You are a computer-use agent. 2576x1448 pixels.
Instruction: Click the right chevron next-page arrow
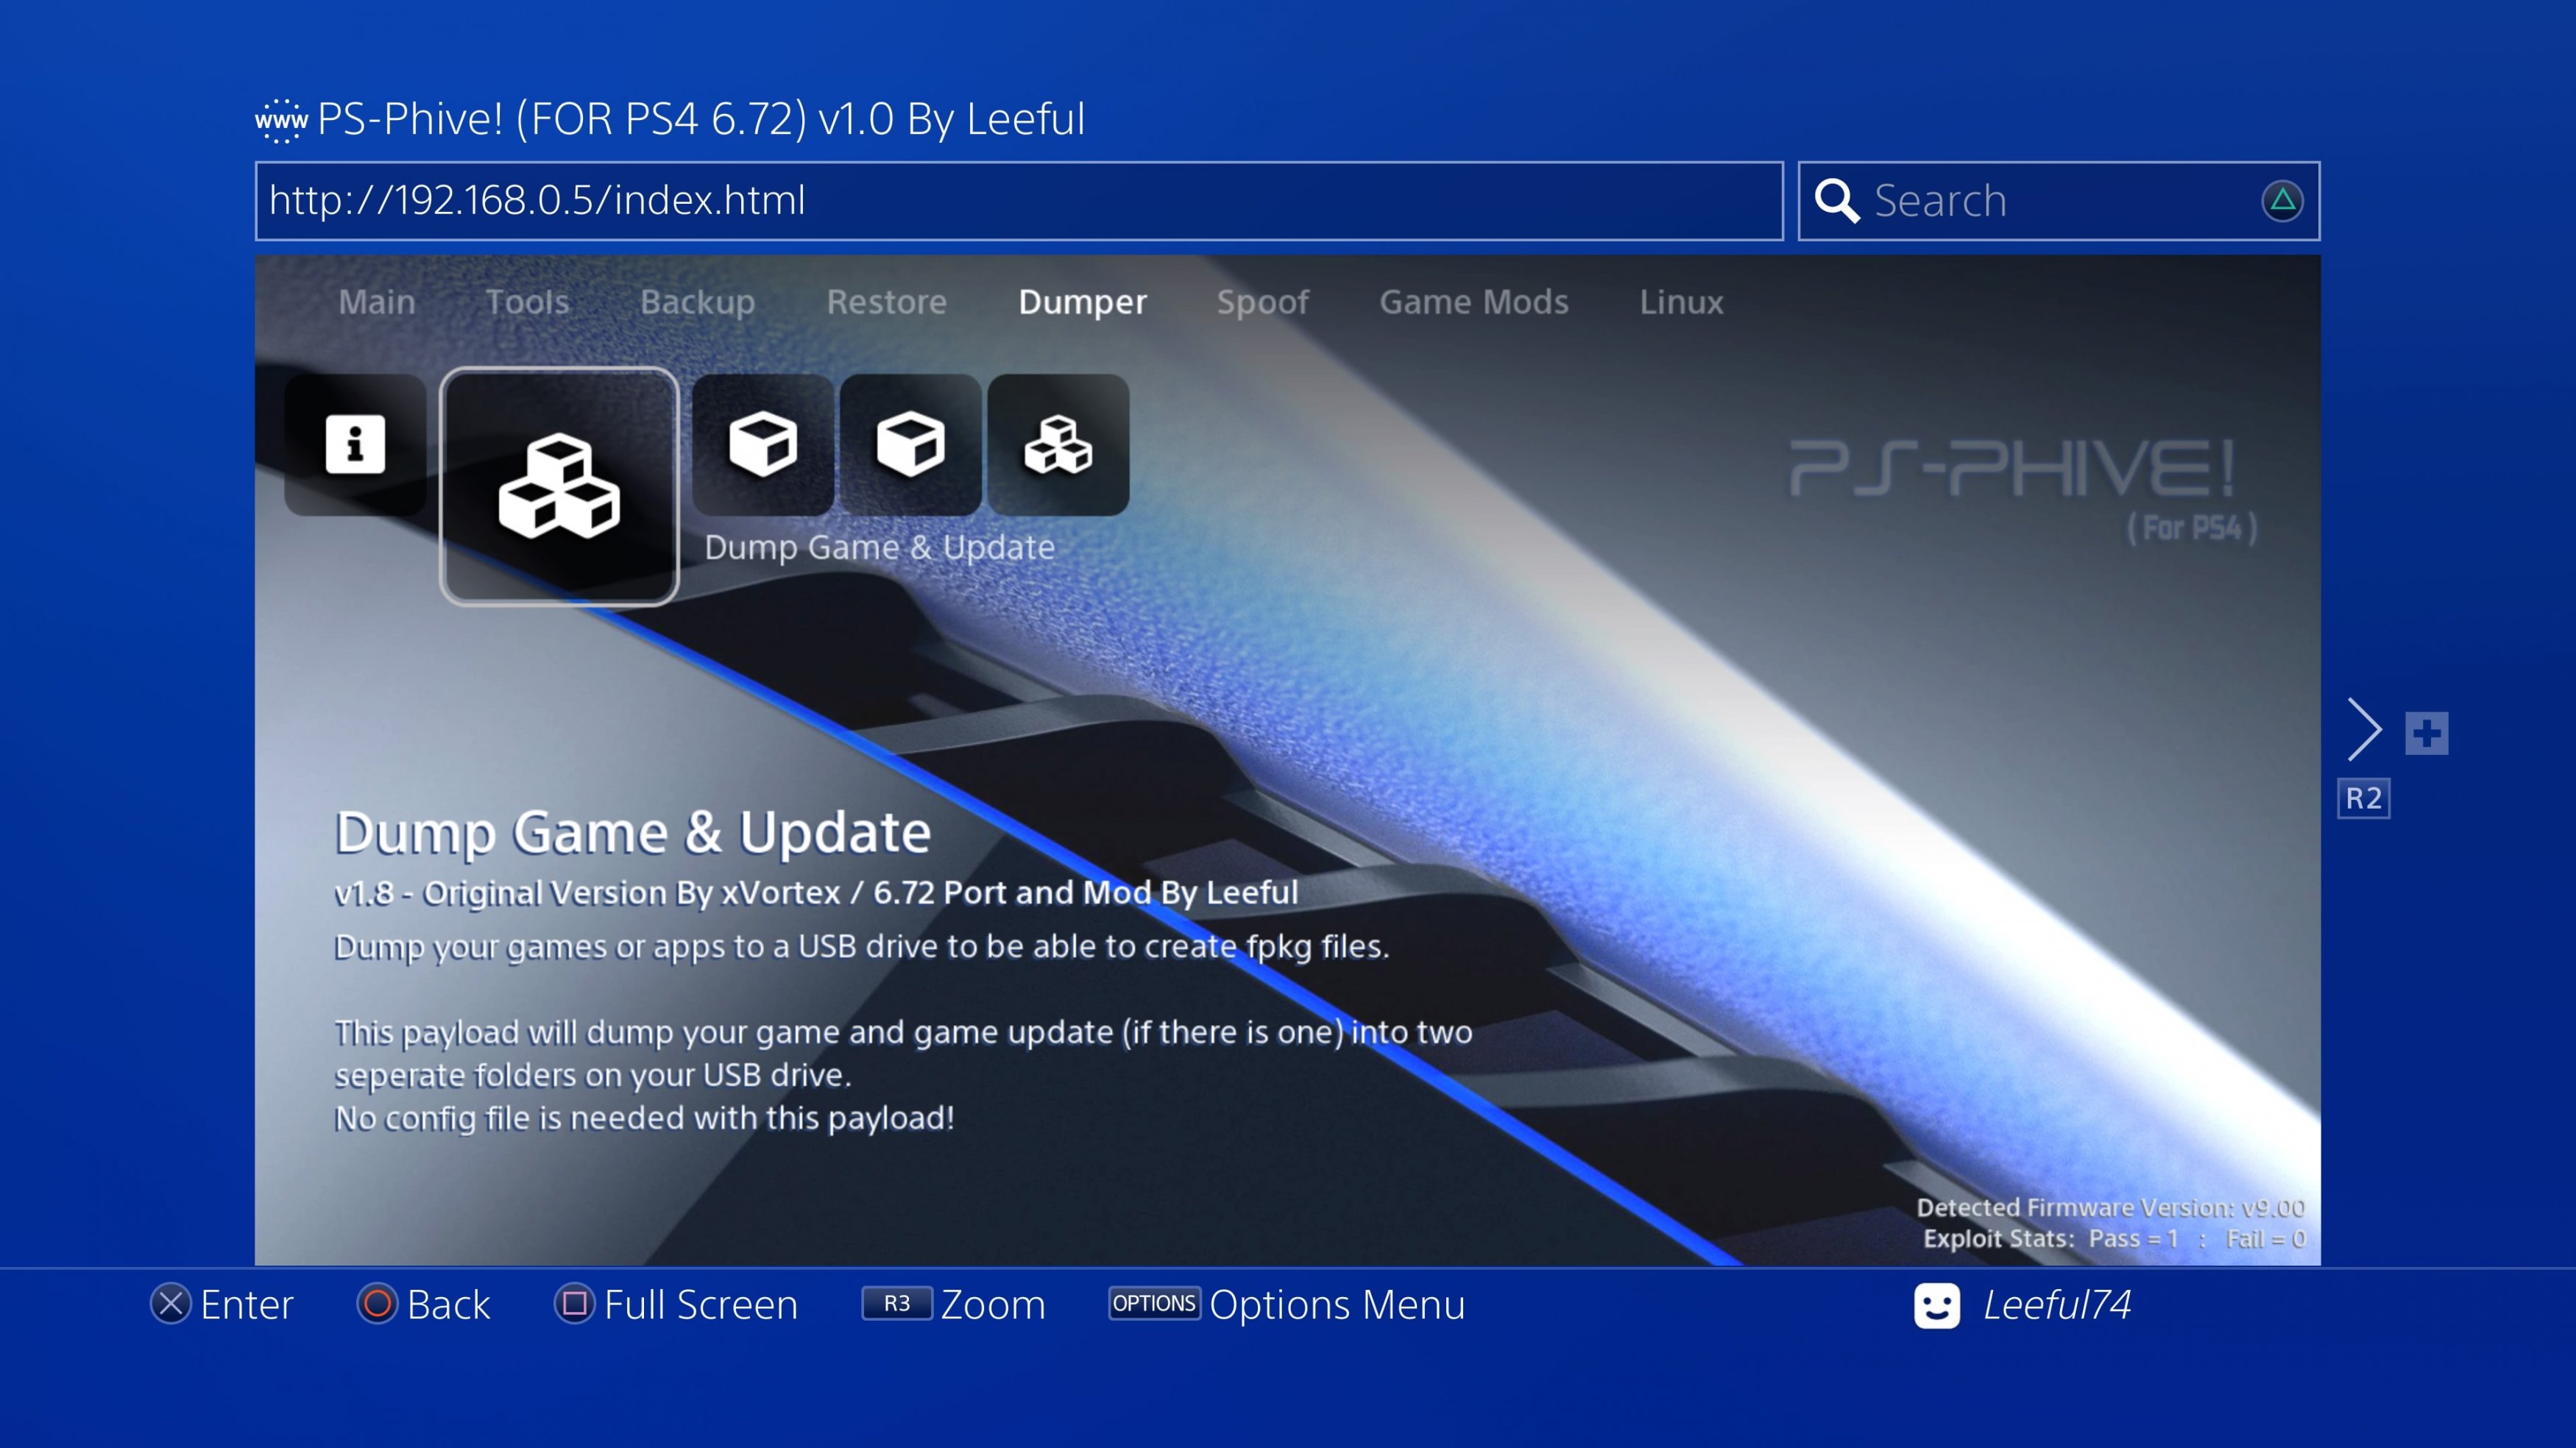[2364, 730]
